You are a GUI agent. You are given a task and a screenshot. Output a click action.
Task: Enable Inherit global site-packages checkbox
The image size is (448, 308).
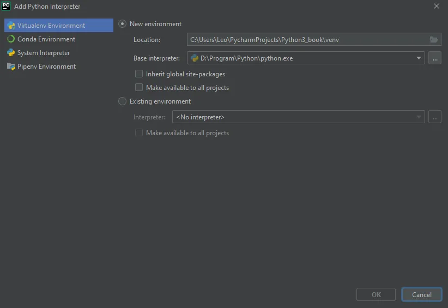coord(139,74)
